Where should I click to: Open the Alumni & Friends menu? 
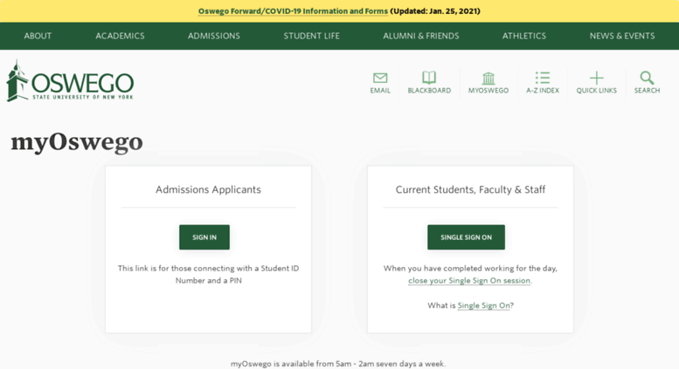click(x=421, y=36)
